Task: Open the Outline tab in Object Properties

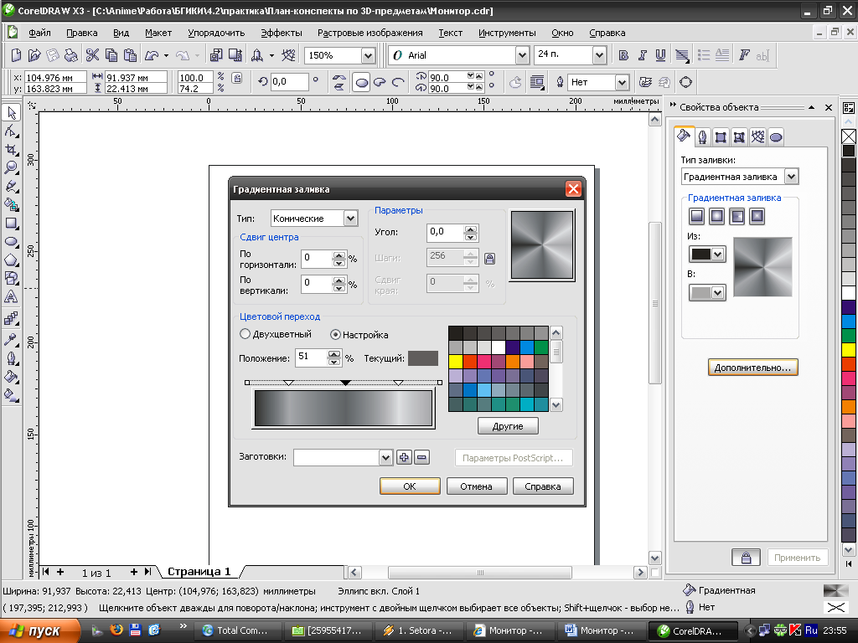Action: [x=703, y=137]
